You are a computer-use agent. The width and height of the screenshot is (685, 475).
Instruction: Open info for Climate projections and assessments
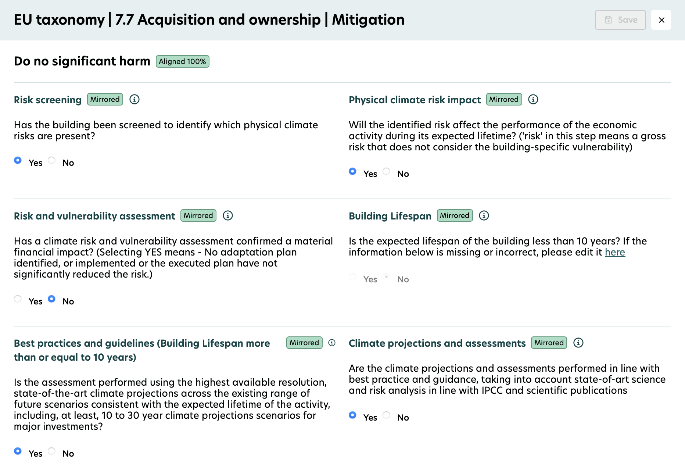coord(578,343)
